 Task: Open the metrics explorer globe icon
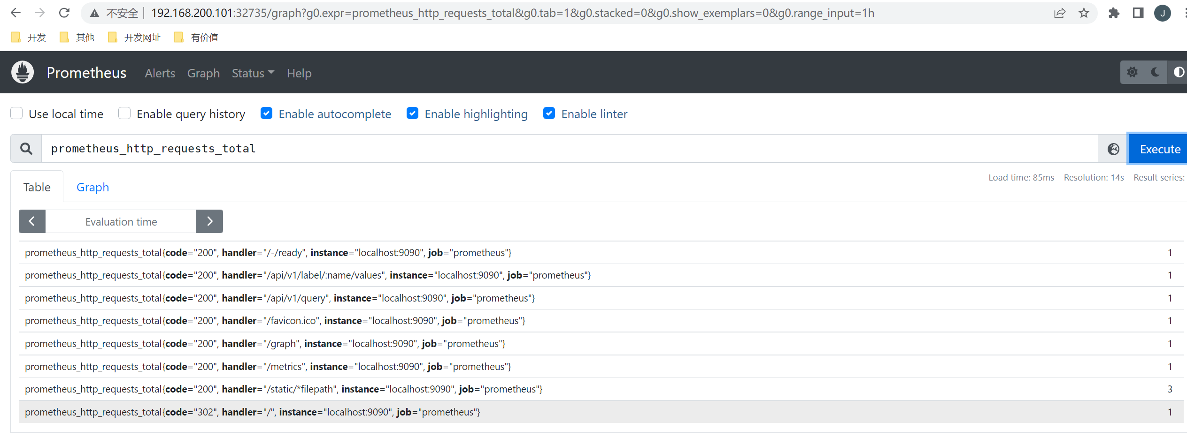point(1113,149)
